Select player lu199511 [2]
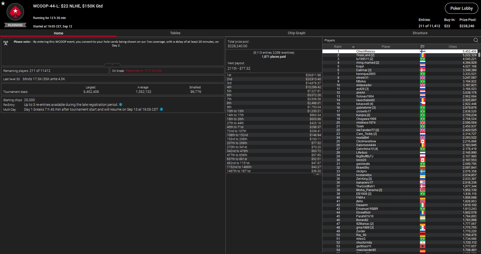This screenshot has width=481, height=254. tap(400, 59)
